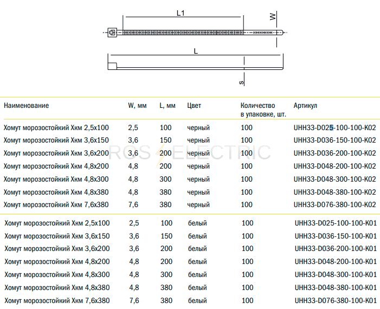Click the 'L' dimension label in the drawing
Image resolution: width=380 pixels, height=309 pixels.
click(x=196, y=51)
